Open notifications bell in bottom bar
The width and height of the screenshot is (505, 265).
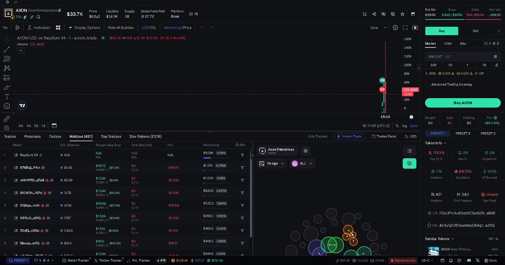[x=451, y=260]
